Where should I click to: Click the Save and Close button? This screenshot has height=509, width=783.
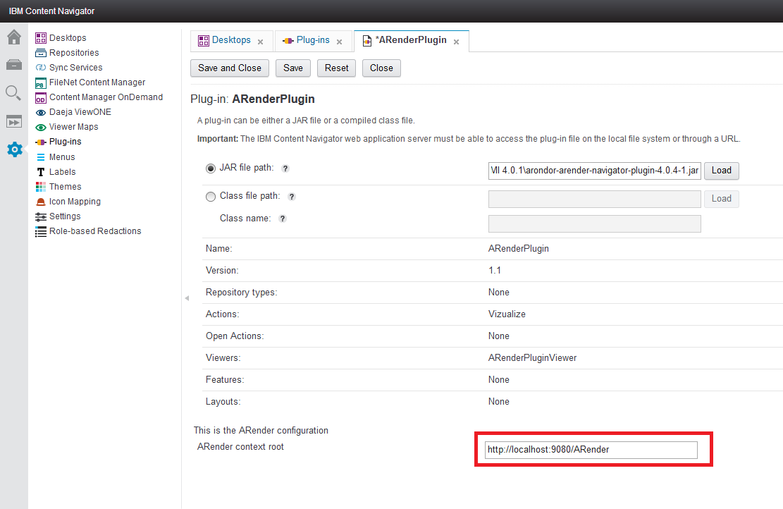pyautogui.click(x=230, y=68)
